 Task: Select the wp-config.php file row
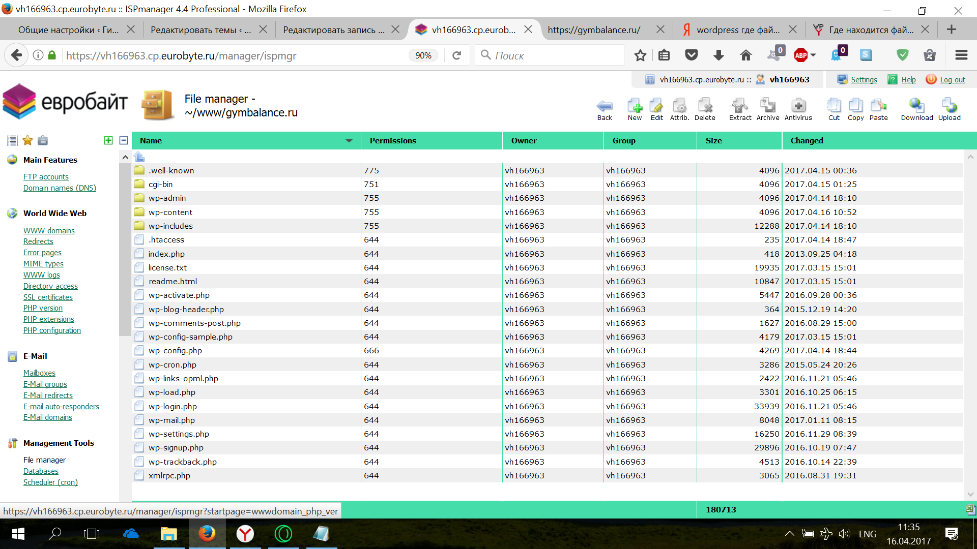pos(548,351)
